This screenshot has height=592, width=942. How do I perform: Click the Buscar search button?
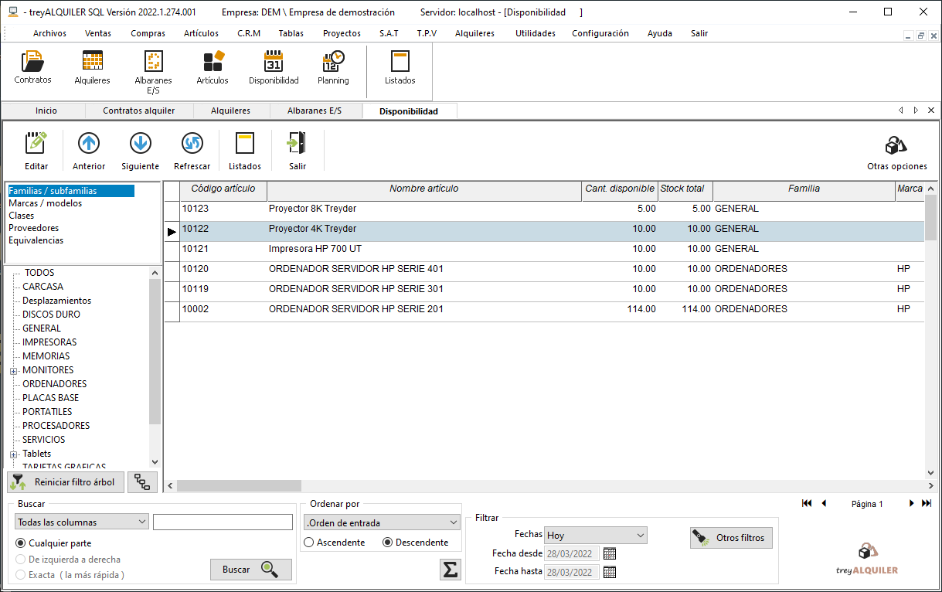(251, 570)
